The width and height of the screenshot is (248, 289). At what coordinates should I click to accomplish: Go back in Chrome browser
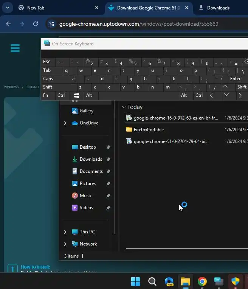click(8, 24)
